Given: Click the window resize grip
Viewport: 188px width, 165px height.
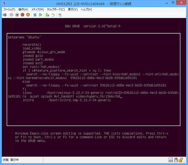Looking at the screenshot, I should [185, 162].
